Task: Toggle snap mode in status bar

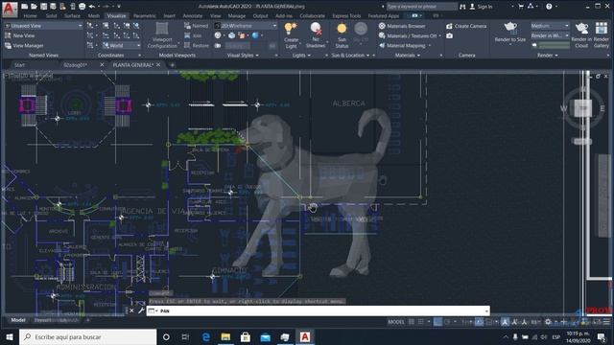Action: click(420, 322)
